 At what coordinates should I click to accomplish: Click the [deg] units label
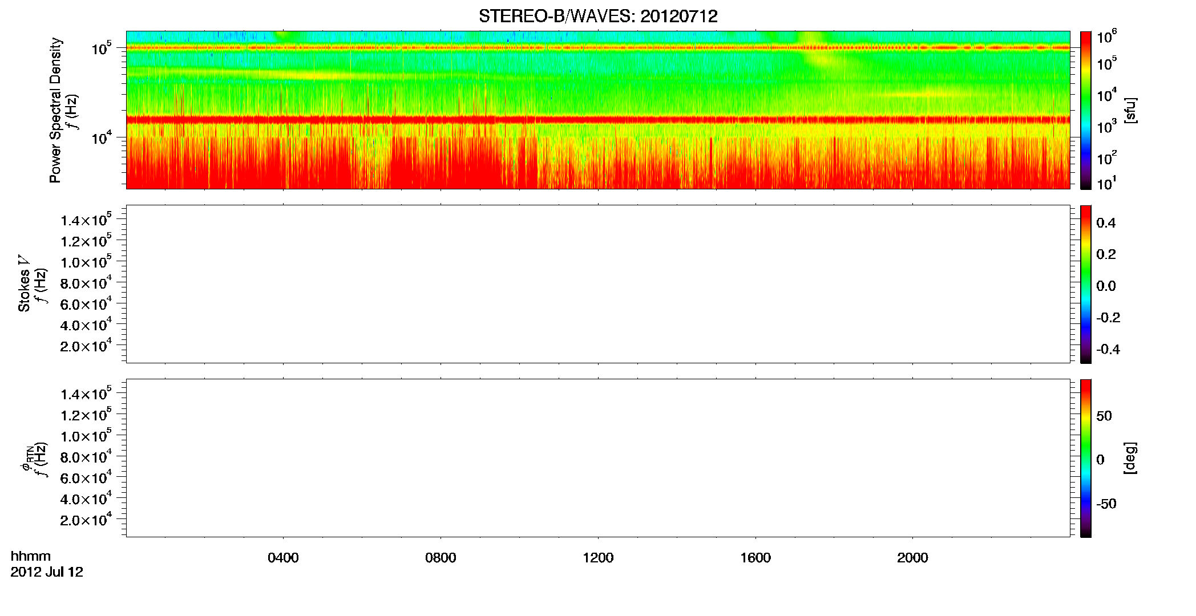[1129, 458]
